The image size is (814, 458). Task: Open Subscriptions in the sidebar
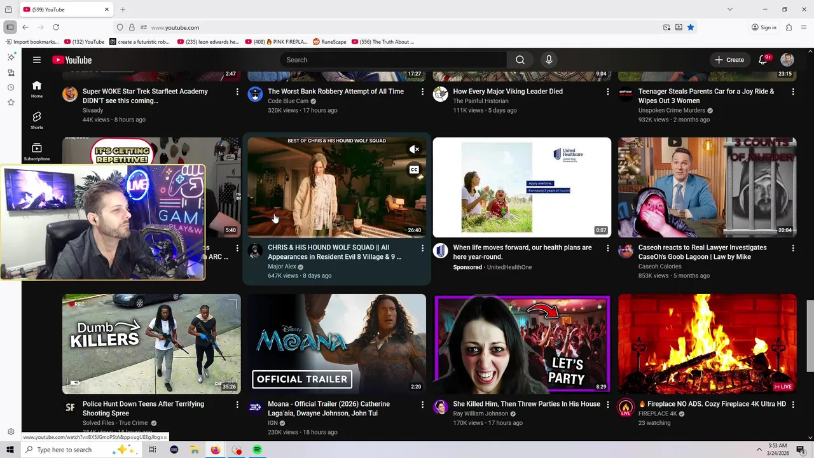[x=37, y=151]
